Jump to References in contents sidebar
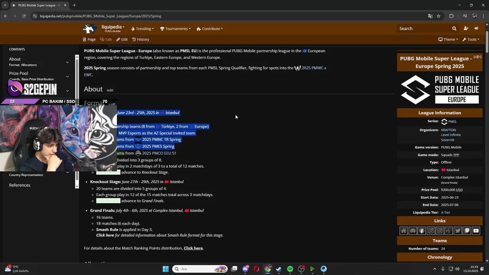 pyautogui.click(x=19, y=185)
